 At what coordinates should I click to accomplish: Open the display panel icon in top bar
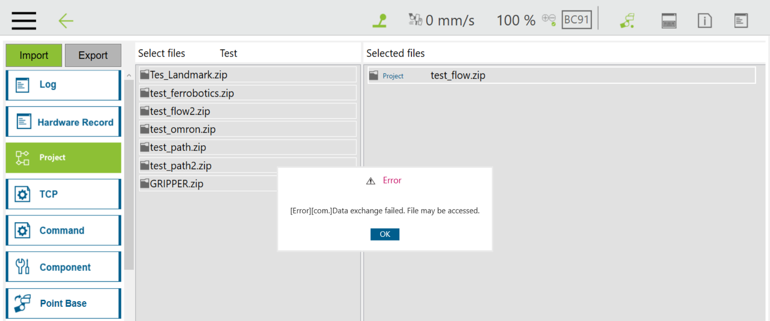tap(669, 20)
